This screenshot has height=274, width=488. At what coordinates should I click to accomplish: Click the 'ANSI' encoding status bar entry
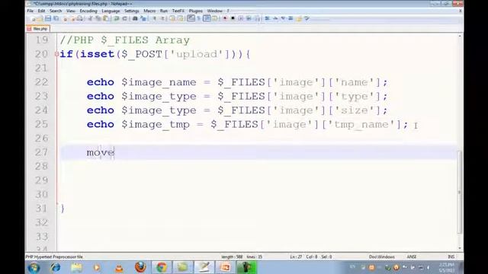[x=412, y=256]
